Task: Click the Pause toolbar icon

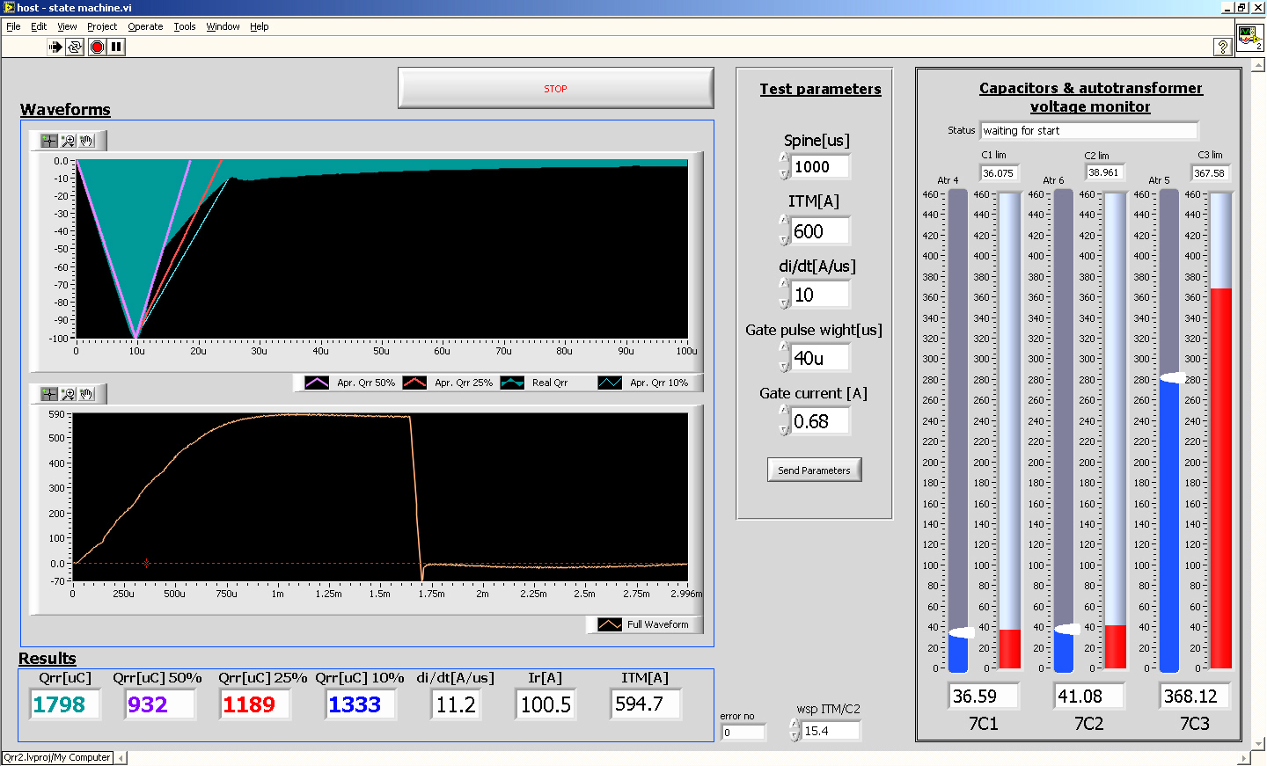Action: [x=116, y=47]
